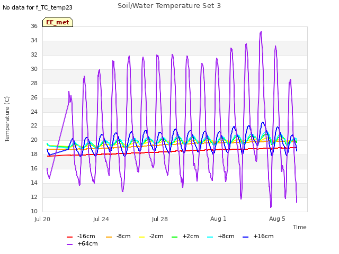Click the 32 y-axis tick label
339x254 pixels.
click(x=34, y=55)
